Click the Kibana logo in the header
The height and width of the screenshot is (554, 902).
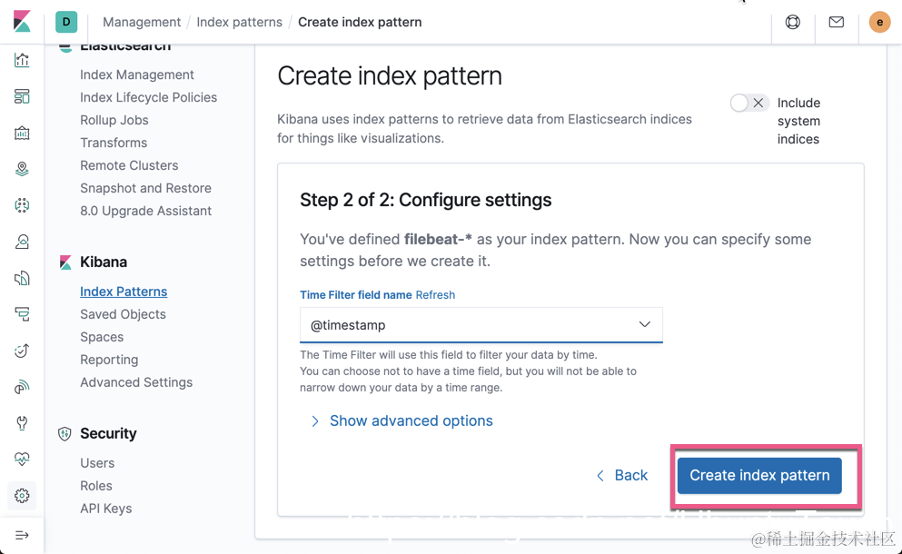coord(22,22)
